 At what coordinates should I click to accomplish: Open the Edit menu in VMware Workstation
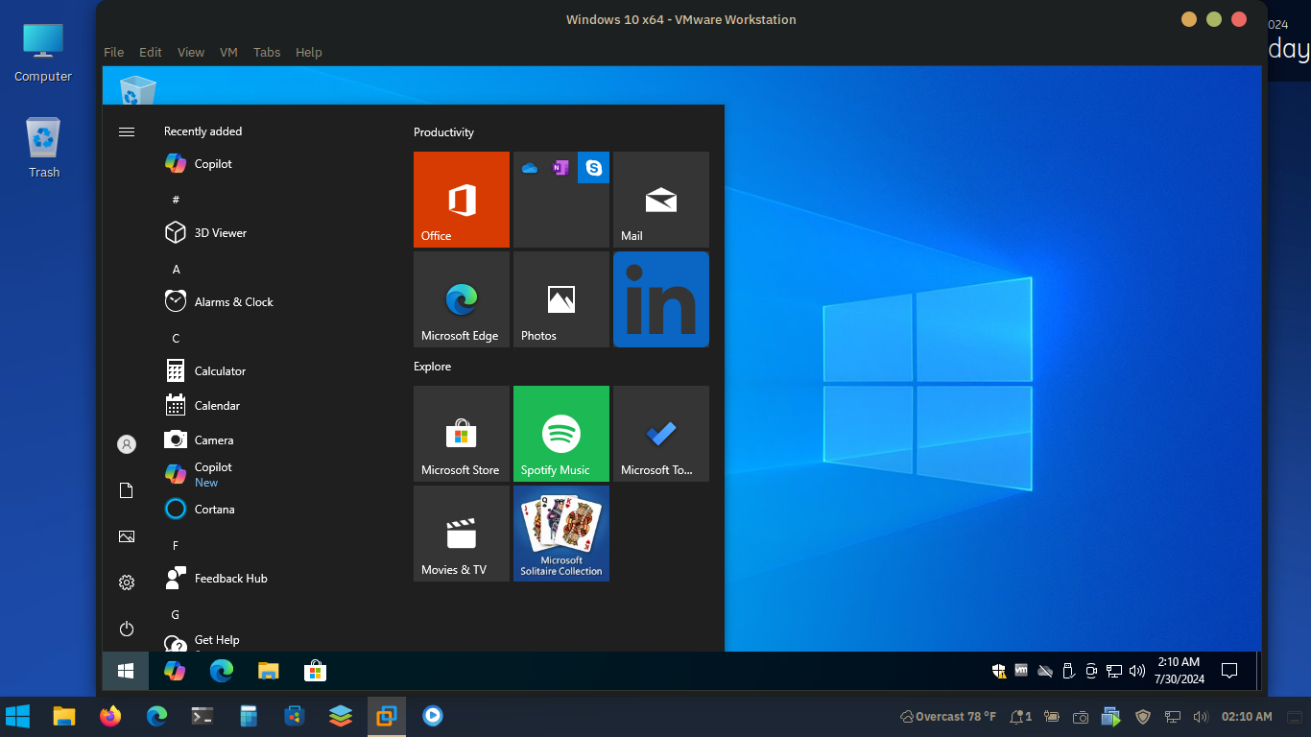pos(151,53)
